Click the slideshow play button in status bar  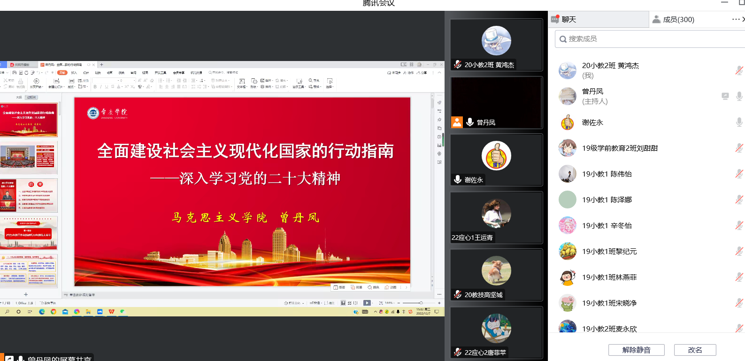367,303
